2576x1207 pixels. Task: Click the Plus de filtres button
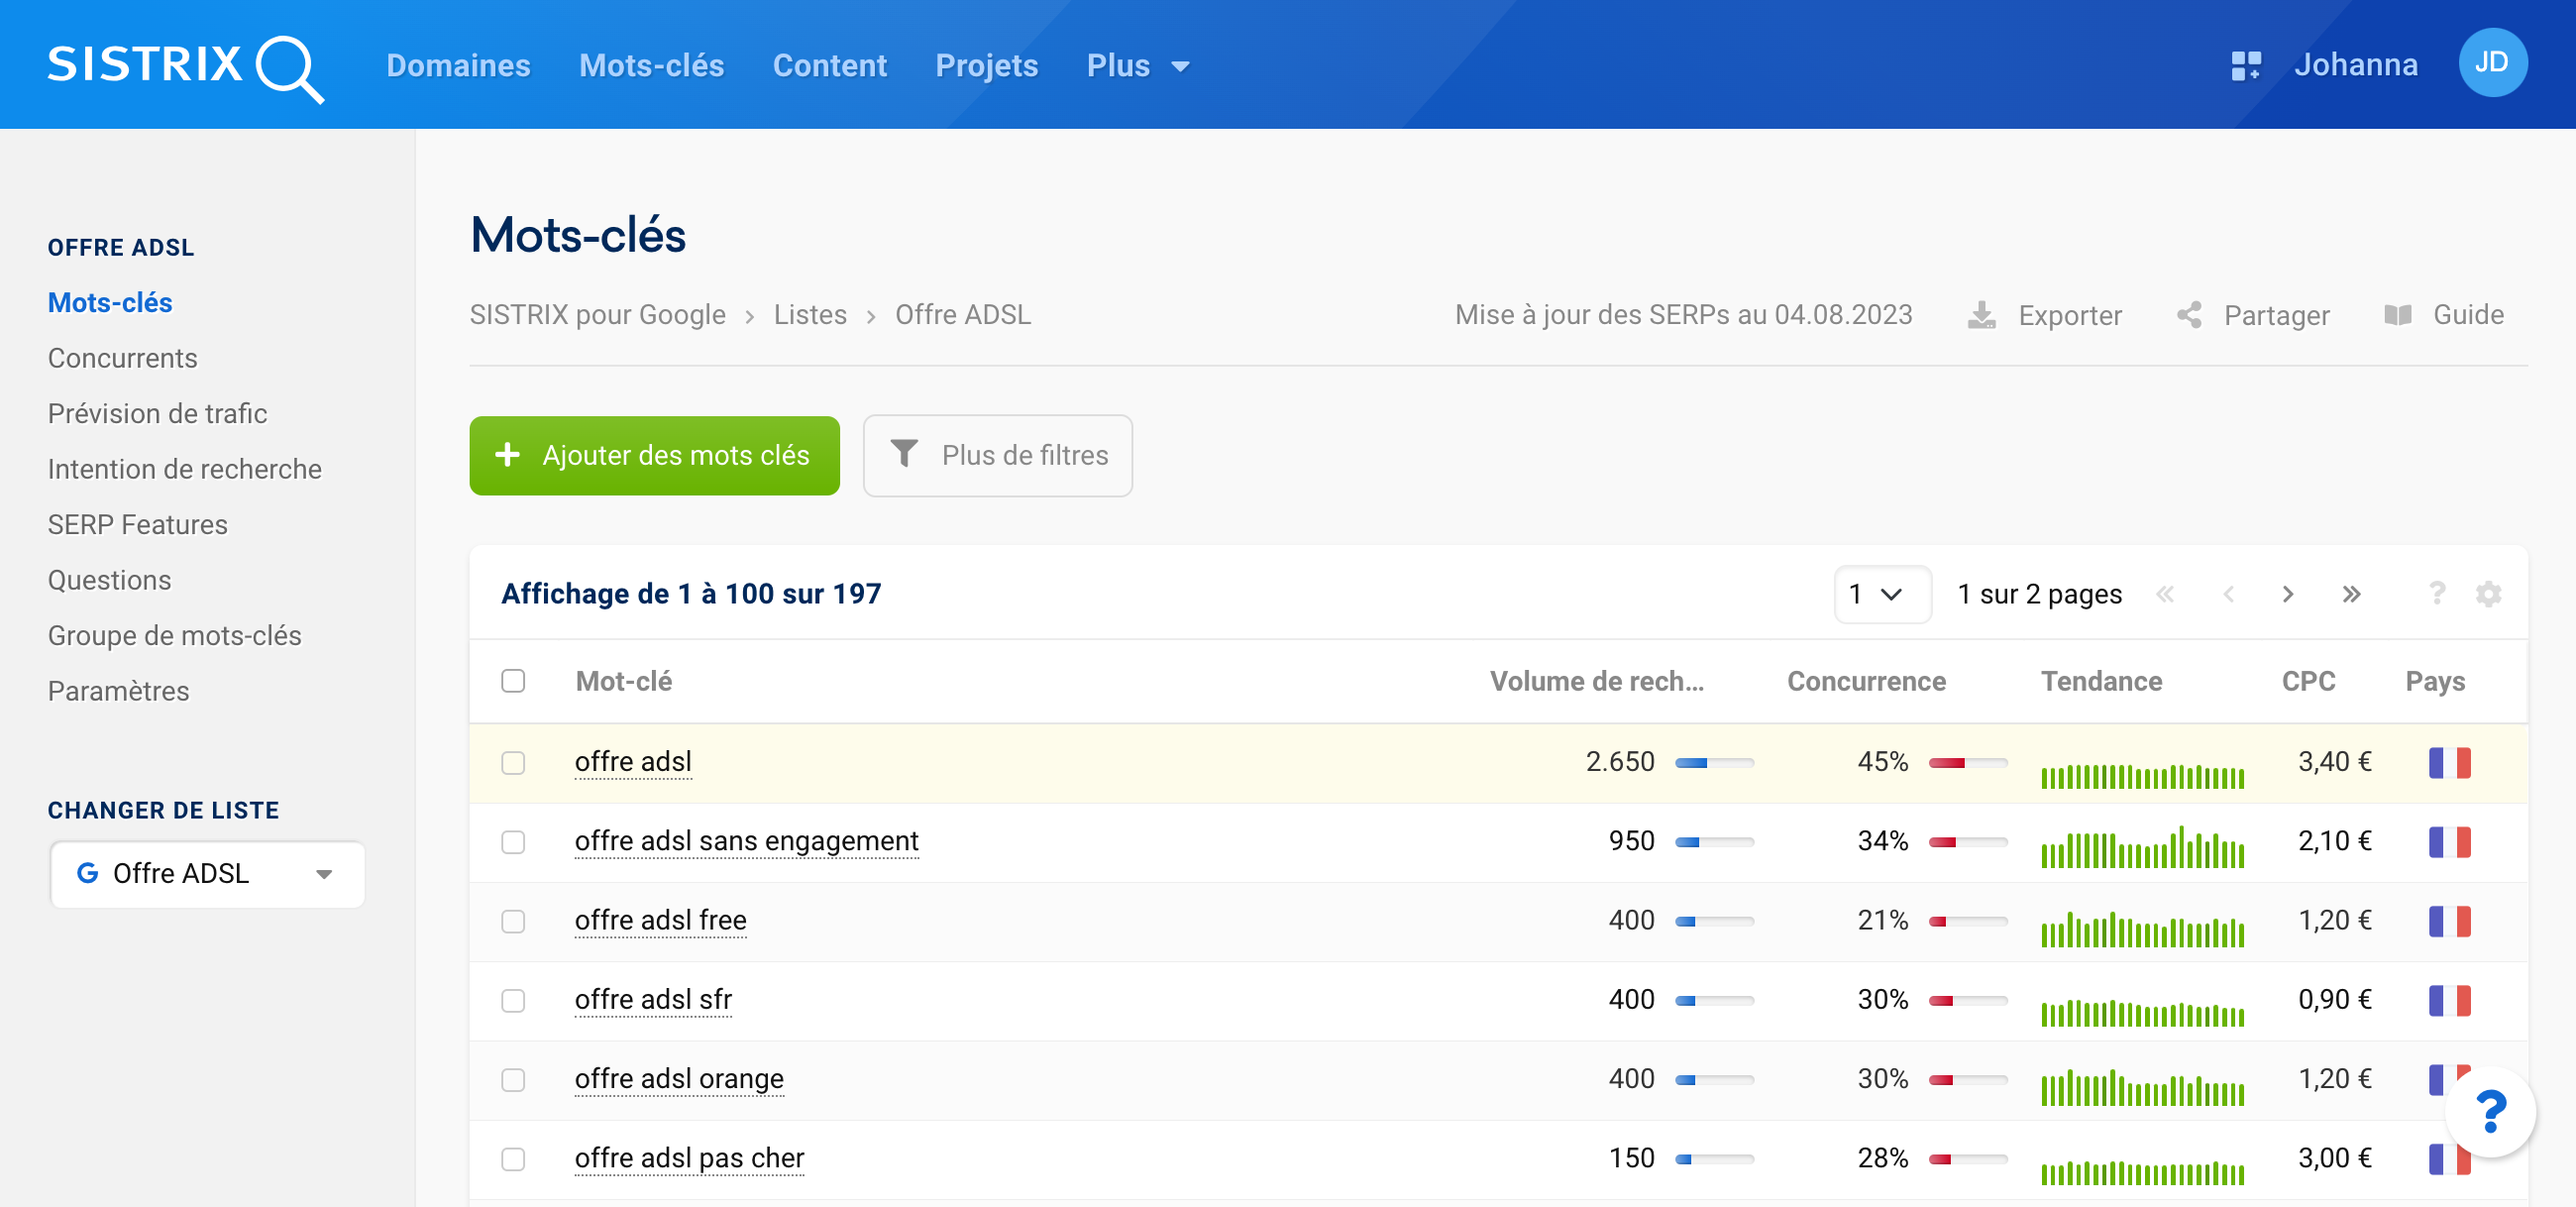pyautogui.click(x=997, y=456)
